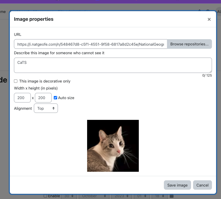The width and height of the screenshot is (221, 199).
Task: Click the 'Describe this image' label
Action: [x=59, y=53]
